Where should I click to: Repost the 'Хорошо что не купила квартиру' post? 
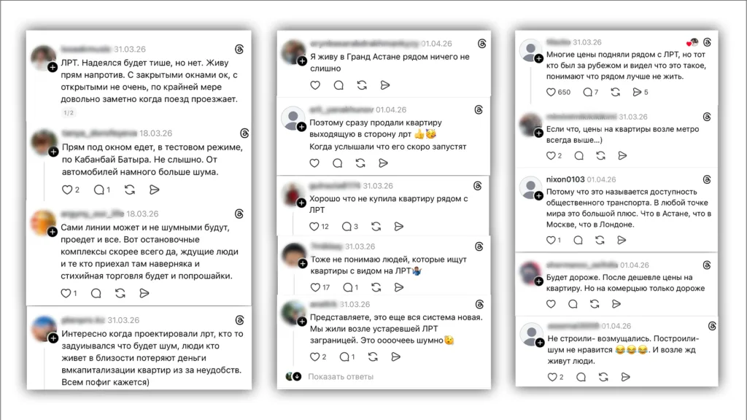coord(376,226)
